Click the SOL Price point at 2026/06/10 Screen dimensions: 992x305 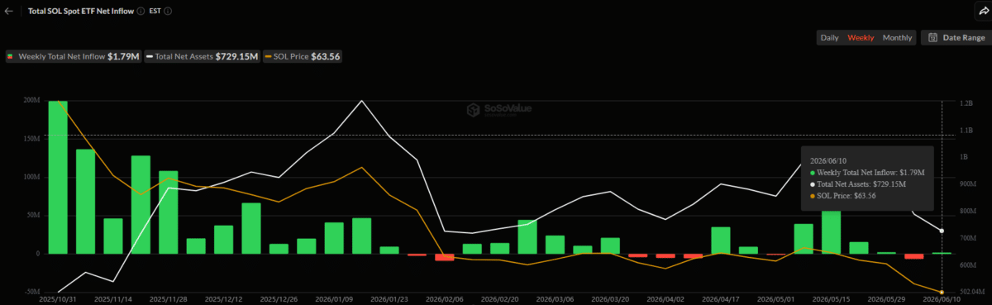click(x=942, y=292)
